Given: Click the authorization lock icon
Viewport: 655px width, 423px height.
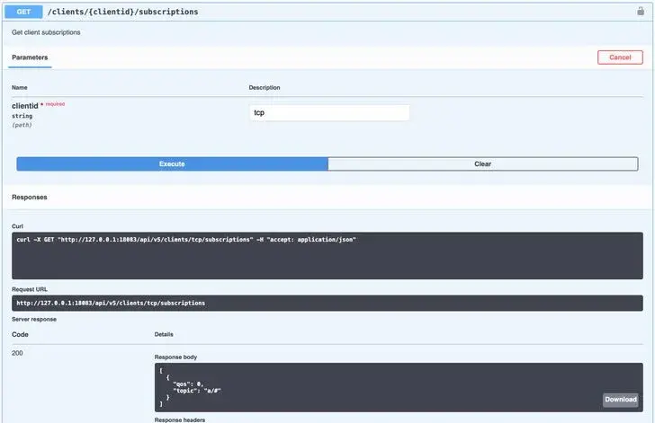Looking at the screenshot, I should pyautogui.click(x=641, y=12).
